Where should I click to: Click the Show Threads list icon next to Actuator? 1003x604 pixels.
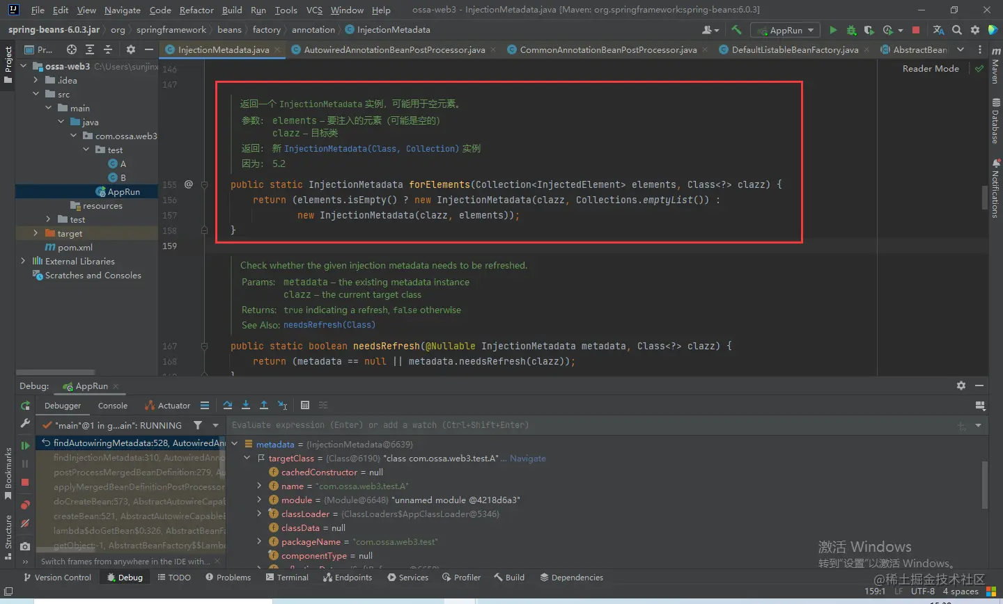point(205,405)
